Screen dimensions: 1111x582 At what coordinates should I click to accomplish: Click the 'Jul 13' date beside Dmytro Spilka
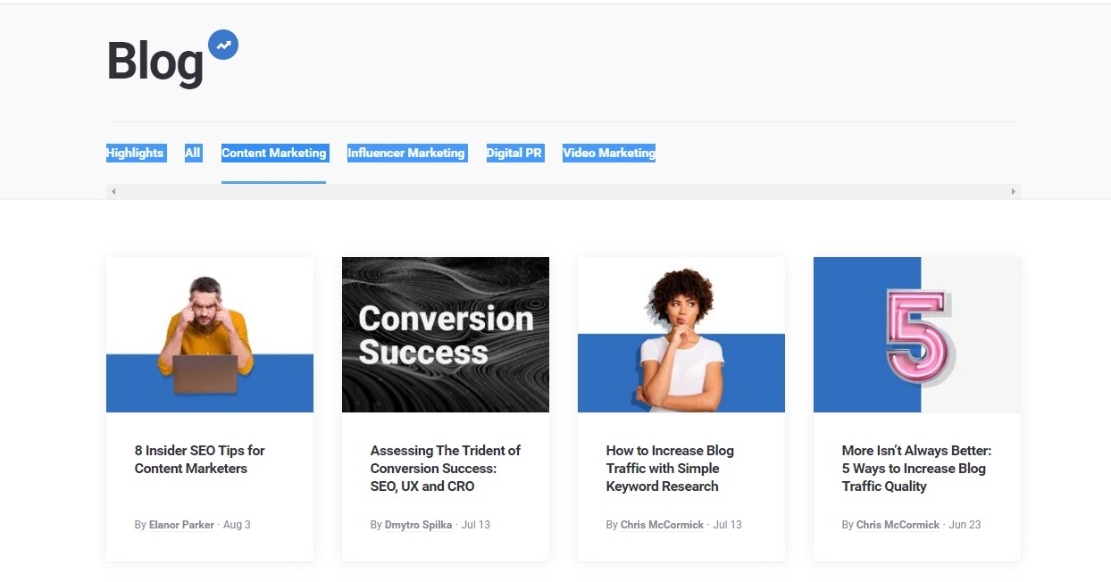coord(476,525)
